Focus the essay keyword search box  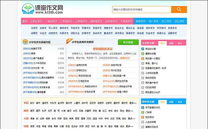[x=142, y=9]
